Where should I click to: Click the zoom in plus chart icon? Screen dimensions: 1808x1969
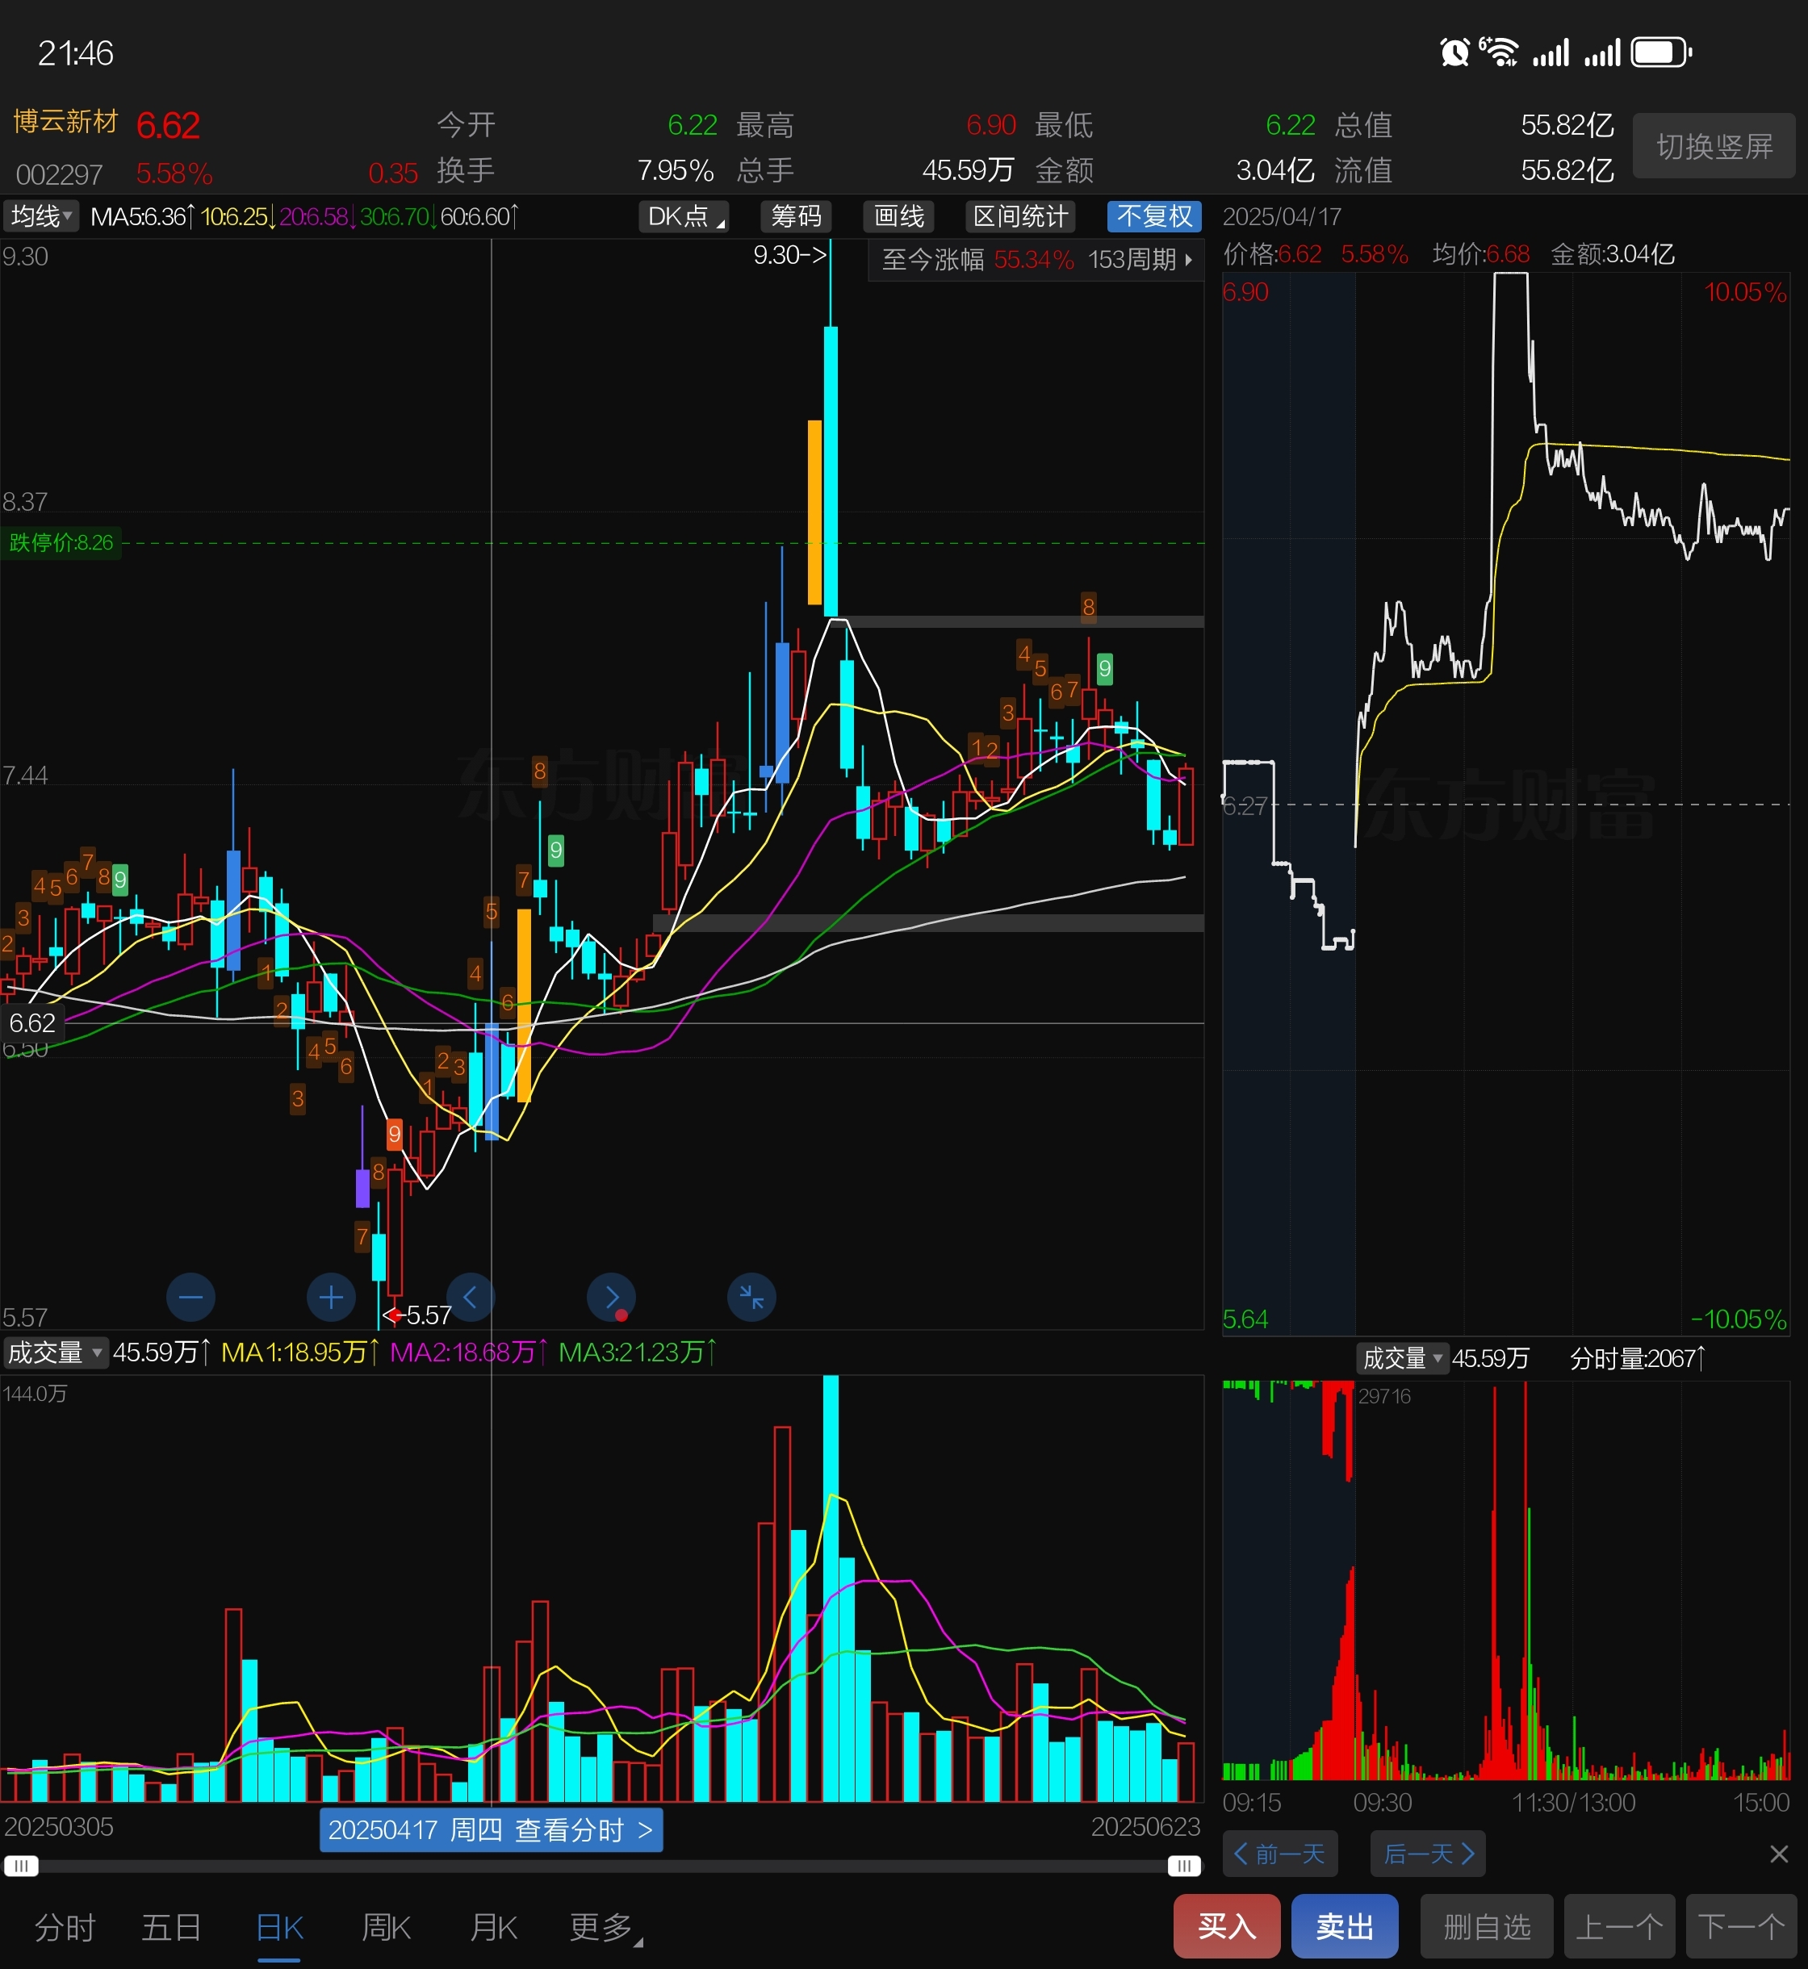(331, 1298)
